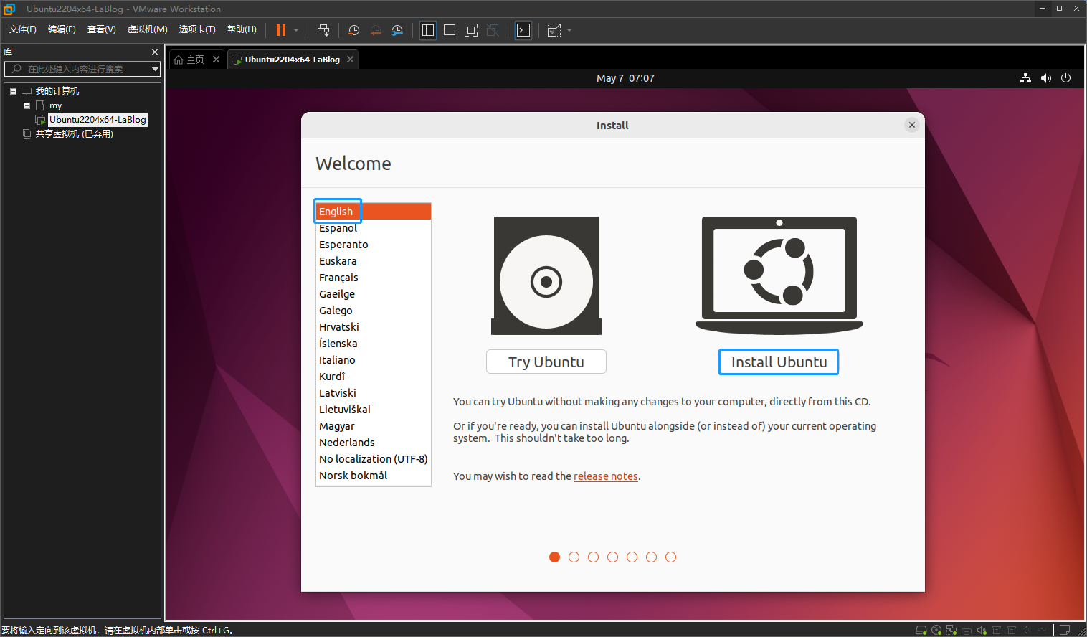Open the 虚拟机(M) menu
1087x637 pixels.
147,29
